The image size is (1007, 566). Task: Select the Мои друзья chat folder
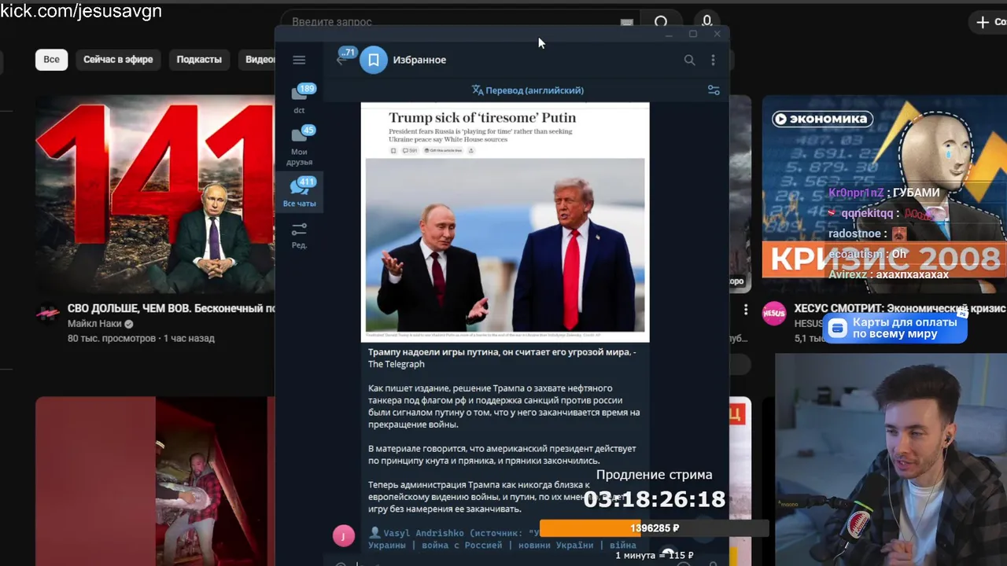[299, 145]
